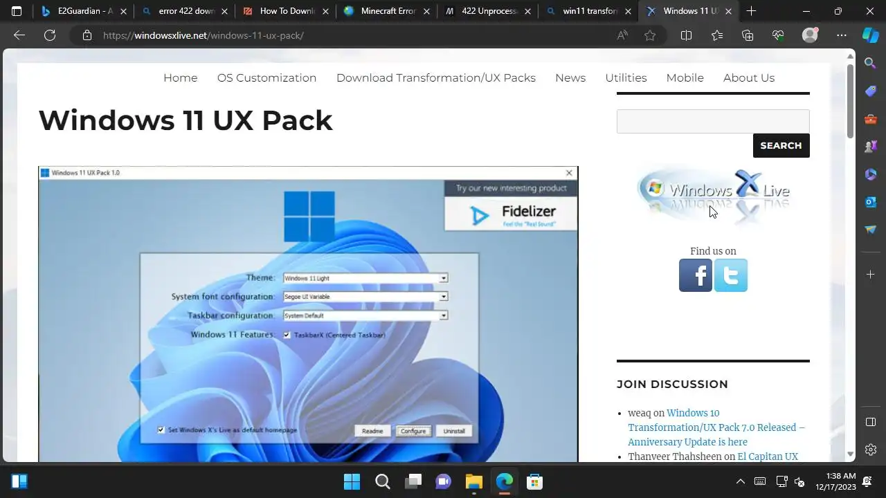Click the page vertical scrollbar
The height and width of the screenshot is (498, 886).
coord(851,102)
